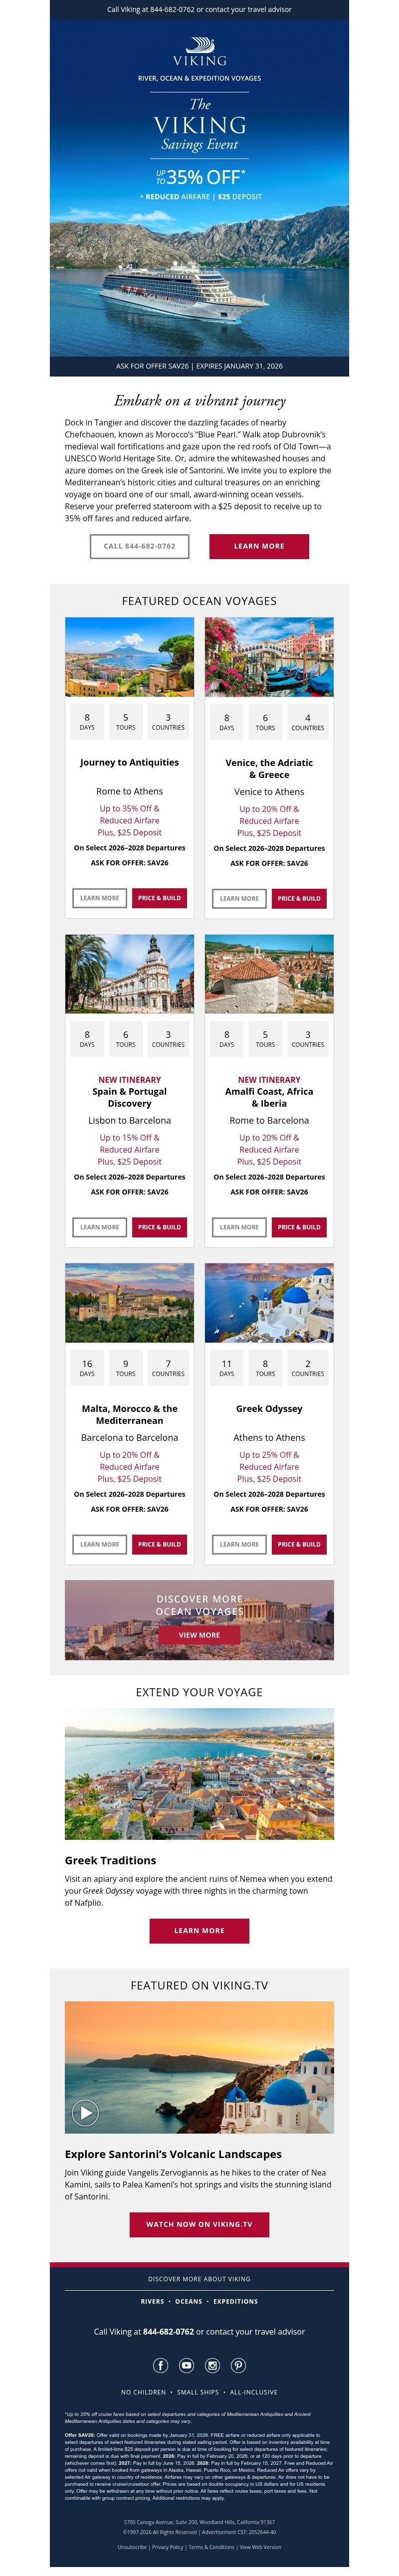Visit Viking's YouTube channel icon
The height and width of the screenshot is (2576, 399).
pyautogui.click(x=186, y=2366)
